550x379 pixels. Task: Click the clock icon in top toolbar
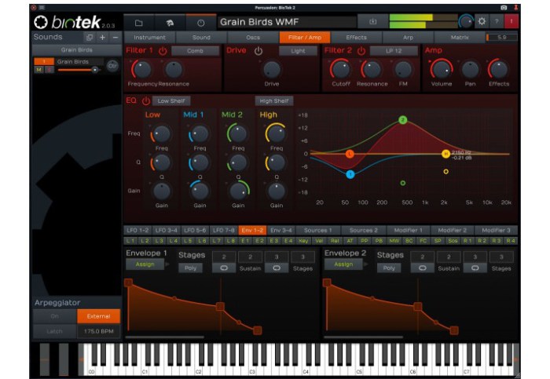tap(201, 23)
